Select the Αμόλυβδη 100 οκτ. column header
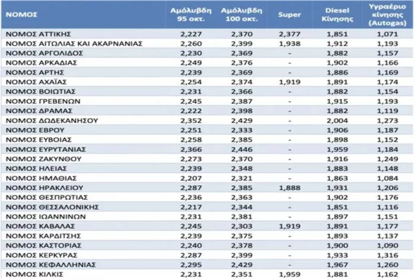The image size is (415, 280). pos(242,15)
